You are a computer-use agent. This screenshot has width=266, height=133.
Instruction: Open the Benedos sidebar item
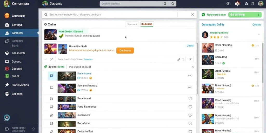pos(17,94)
